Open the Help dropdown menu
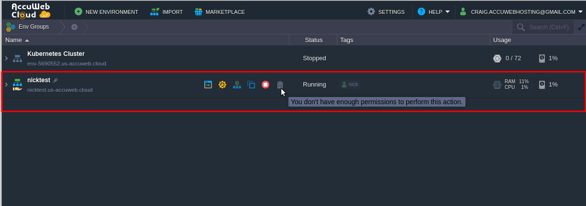Viewport: 586px width, 206px height. pos(433,11)
